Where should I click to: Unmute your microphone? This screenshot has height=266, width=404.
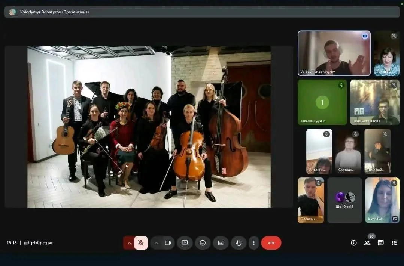141,243
